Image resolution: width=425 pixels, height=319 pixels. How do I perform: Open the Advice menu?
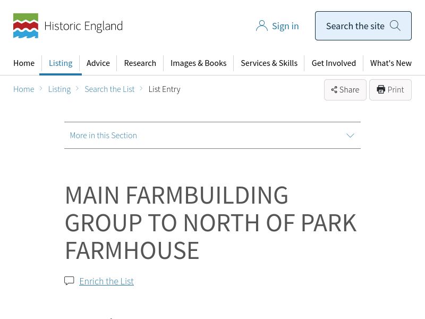(x=98, y=63)
